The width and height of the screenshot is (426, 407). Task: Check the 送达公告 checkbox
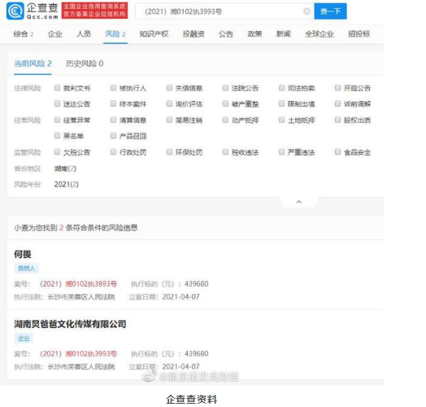(x=57, y=103)
